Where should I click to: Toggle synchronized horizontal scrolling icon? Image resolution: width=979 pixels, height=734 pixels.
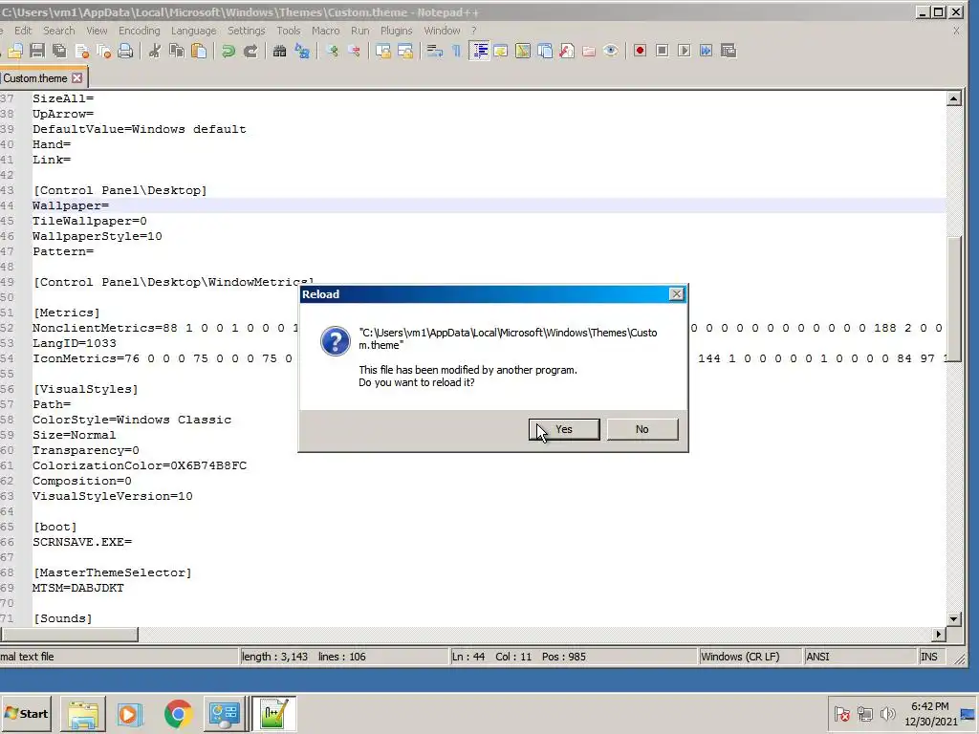[405, 52]
